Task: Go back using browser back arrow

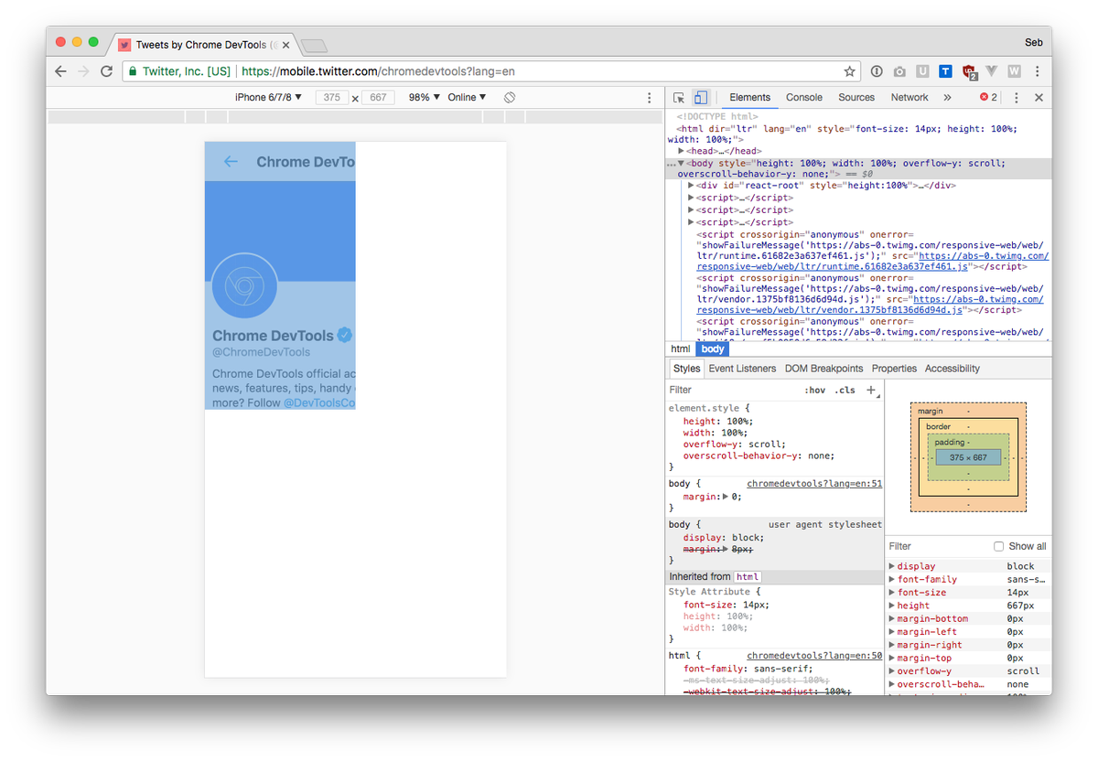Action: pos(61,71)
